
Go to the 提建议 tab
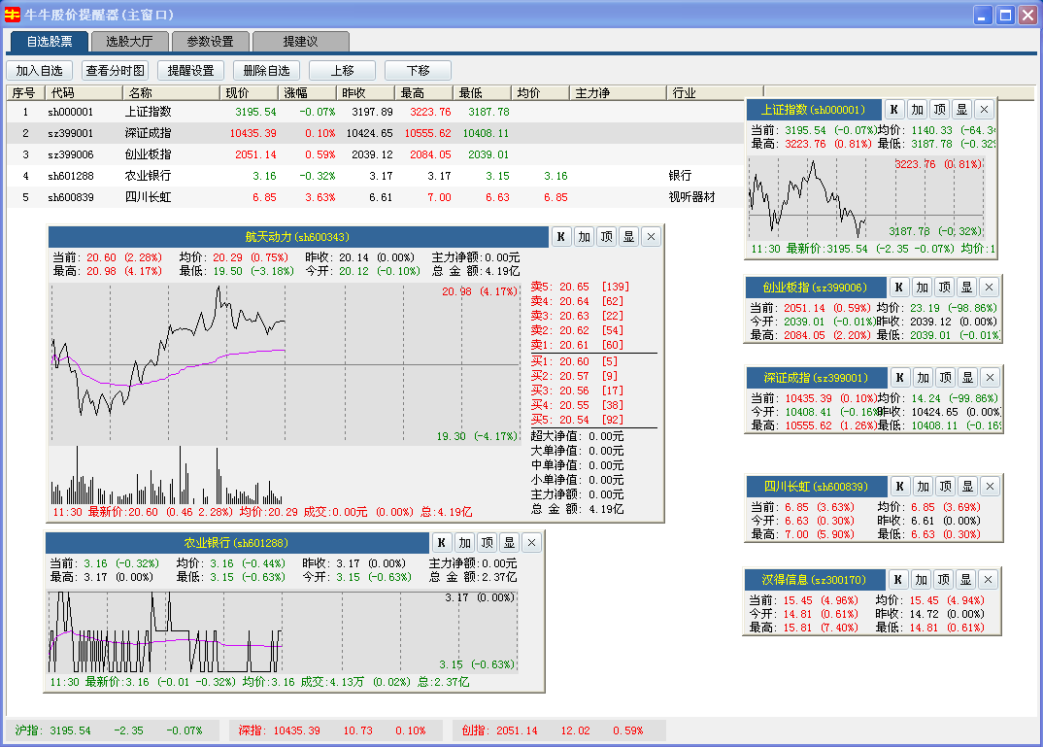click(299, 42)
